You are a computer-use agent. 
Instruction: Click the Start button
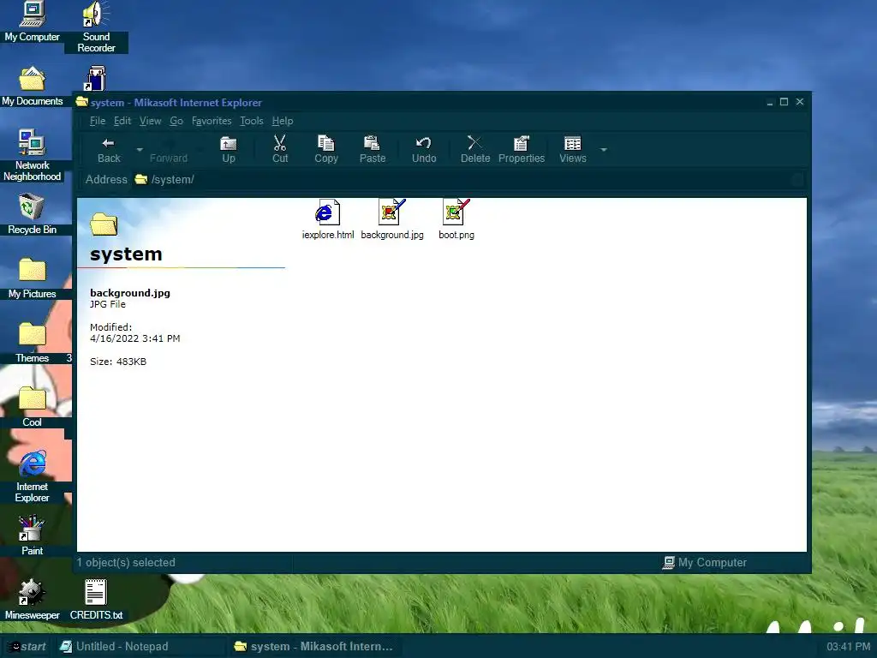click(x=27, y=647)
